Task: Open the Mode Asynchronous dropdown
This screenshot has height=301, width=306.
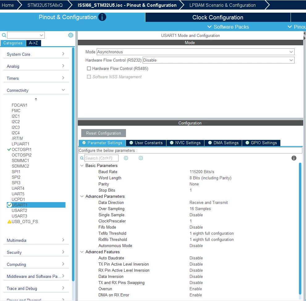Action: 195,52
